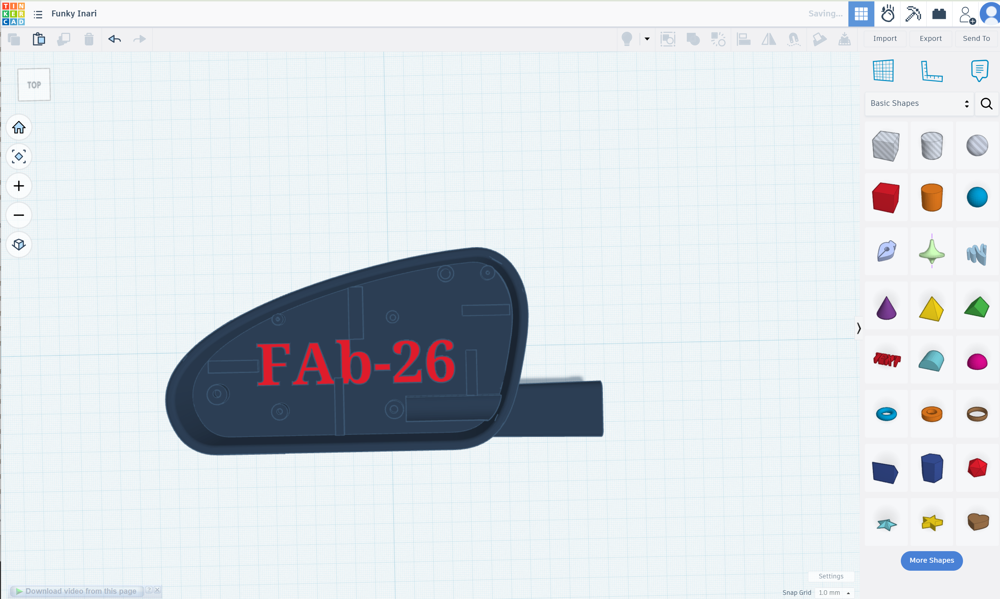Screen dimensions: 1000x599
Task: Select the blue Torus shape
Action: click(x=886, y=414)
